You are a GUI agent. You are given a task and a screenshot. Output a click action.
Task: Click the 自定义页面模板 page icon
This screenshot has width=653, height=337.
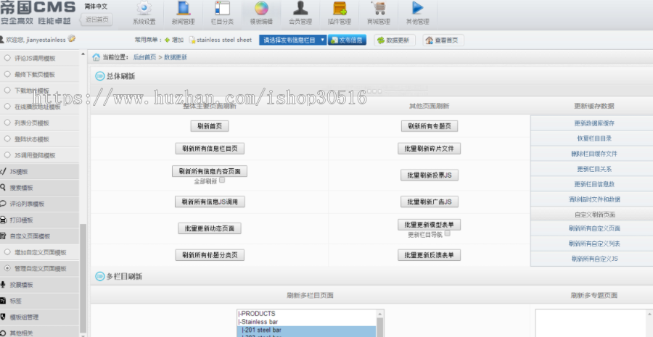(3, 236)
